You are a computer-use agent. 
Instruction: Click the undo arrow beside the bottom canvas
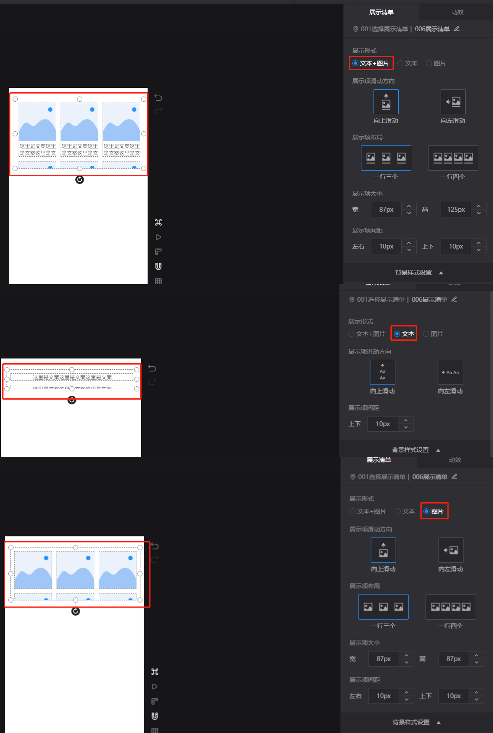pos(155,546)
